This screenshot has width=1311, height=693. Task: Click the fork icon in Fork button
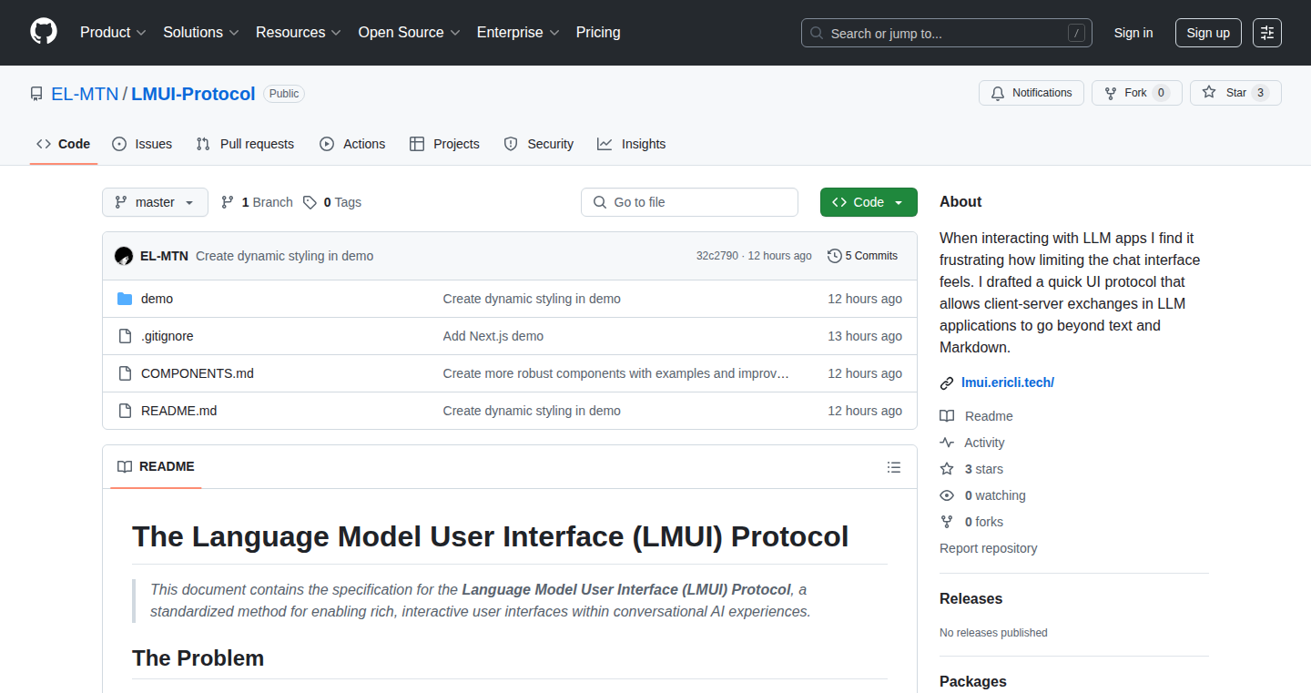point(1111,93)
